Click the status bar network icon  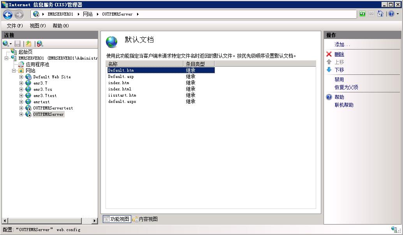394,229
